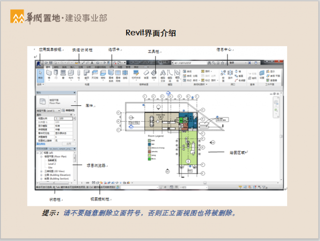Close the Project Browser panel
The height and width of the screenshot is (241, 320).
[75, 149]
